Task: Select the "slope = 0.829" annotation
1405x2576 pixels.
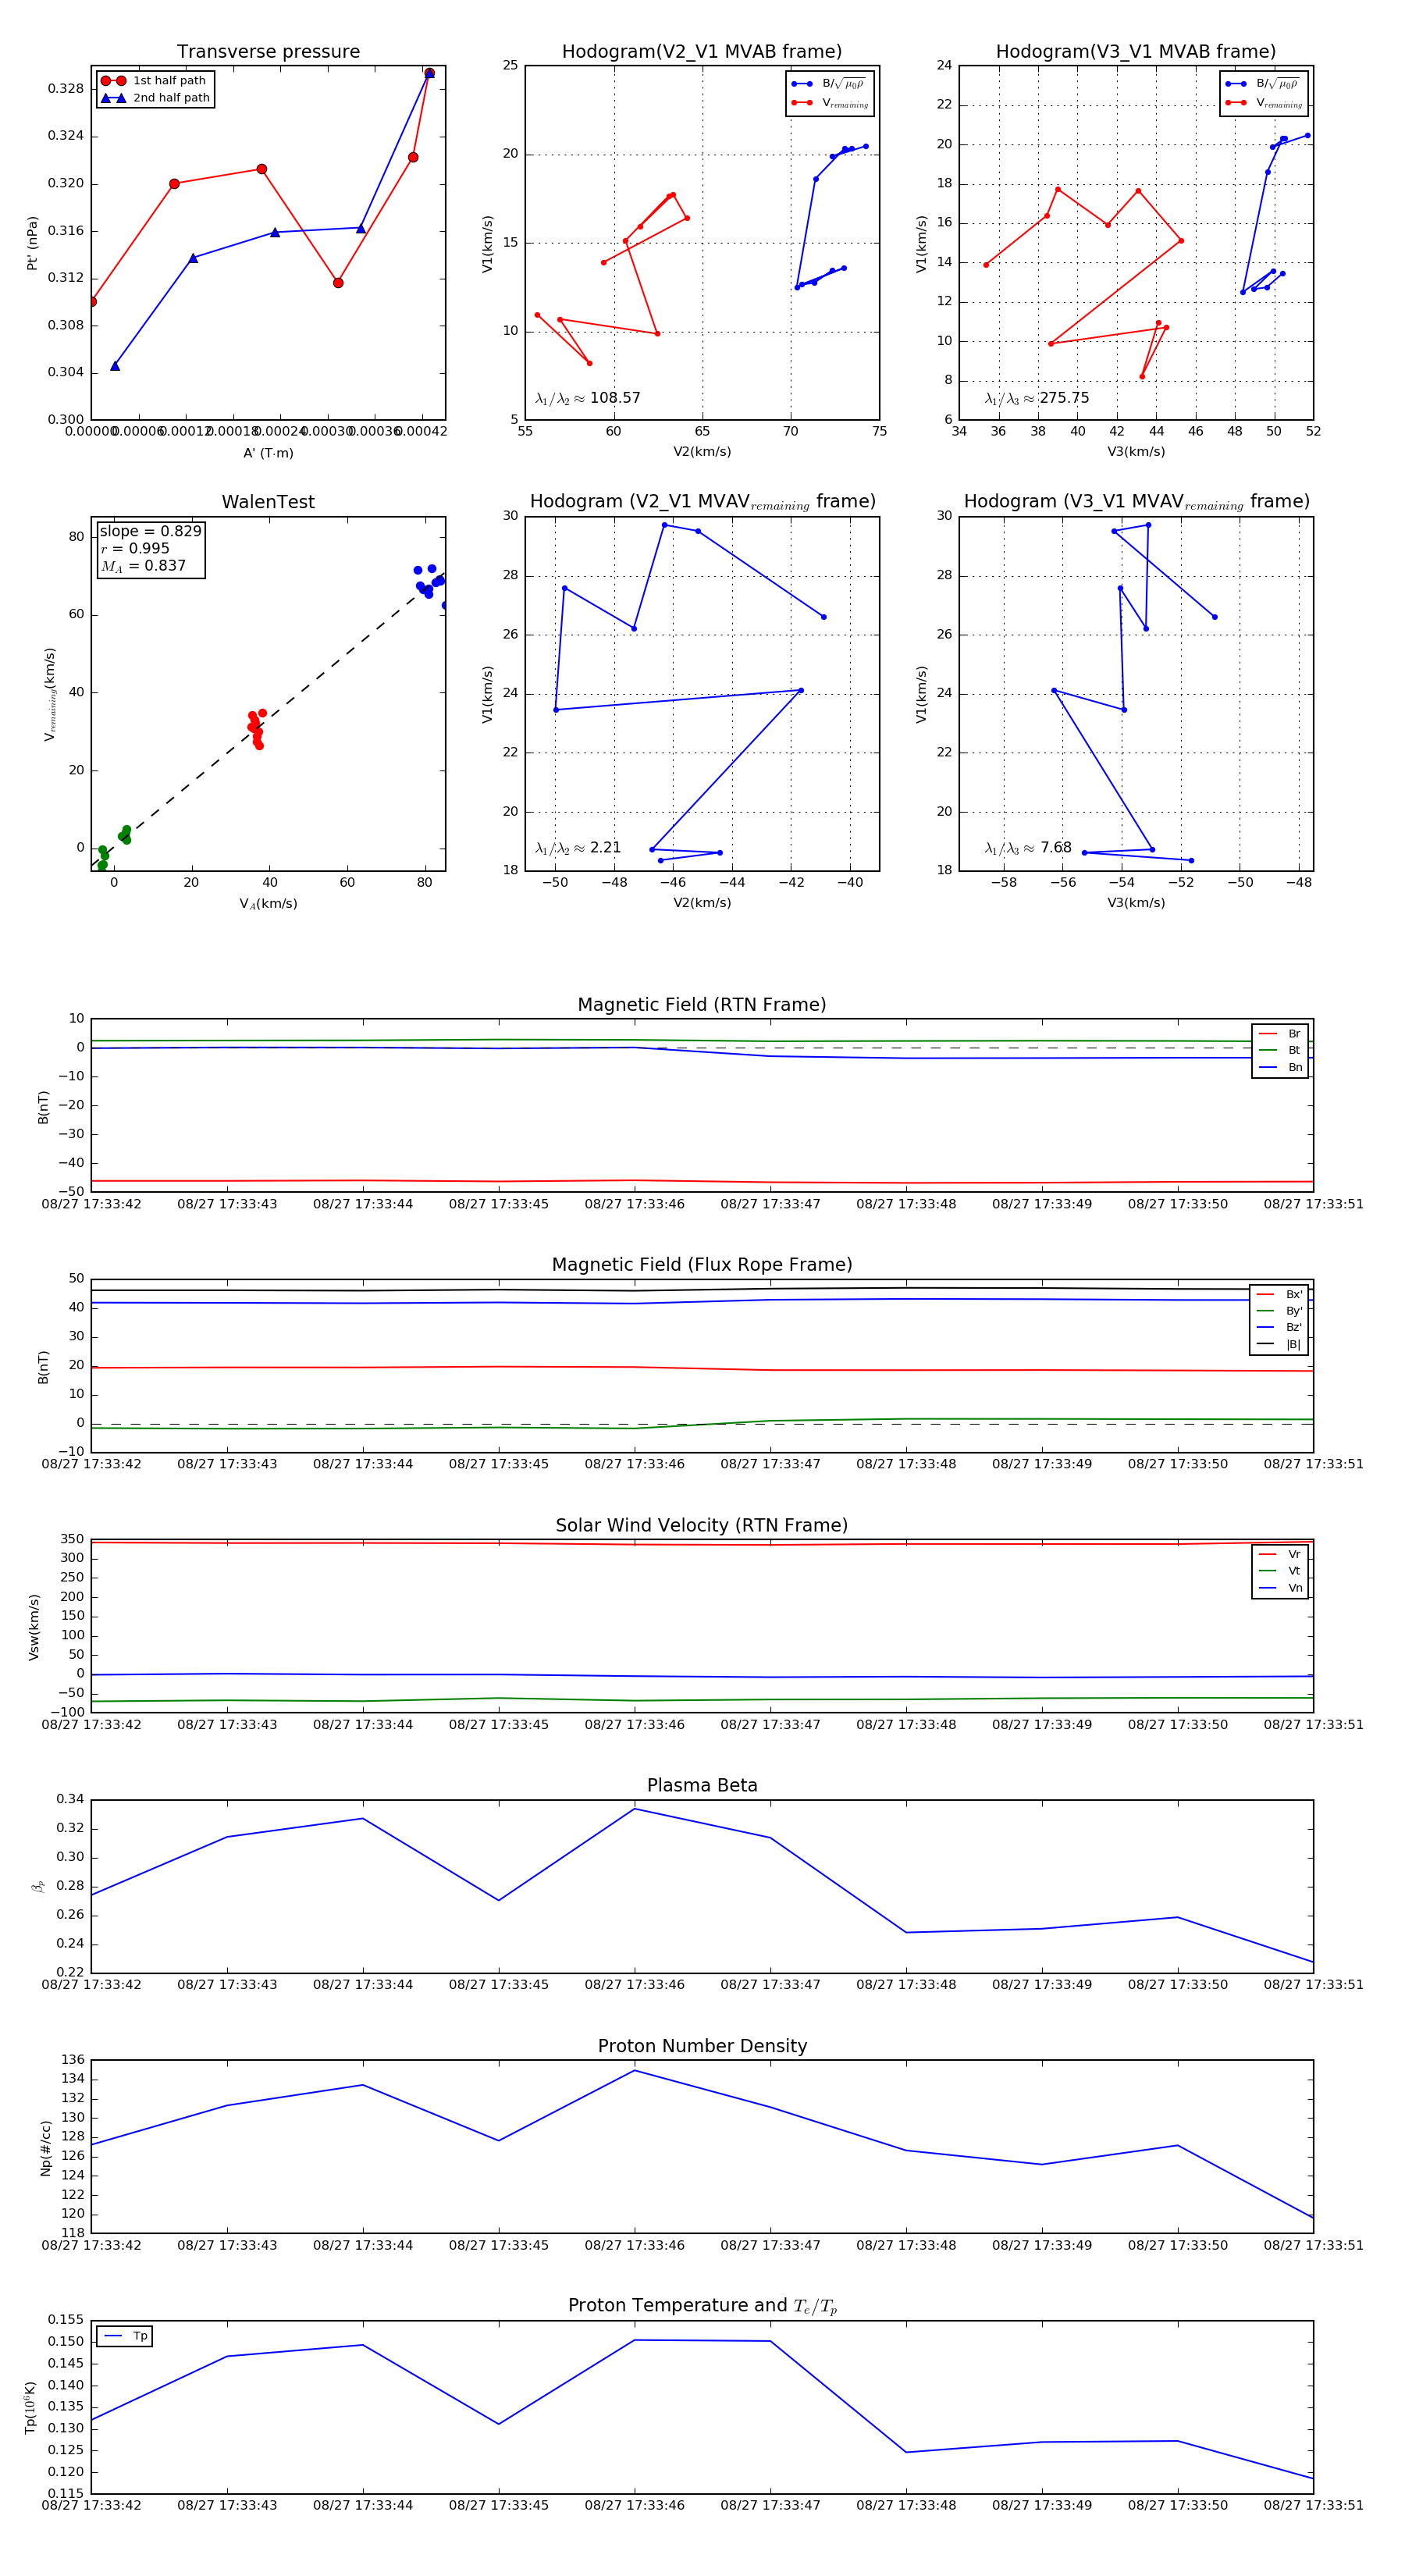Action: point(150,531)
